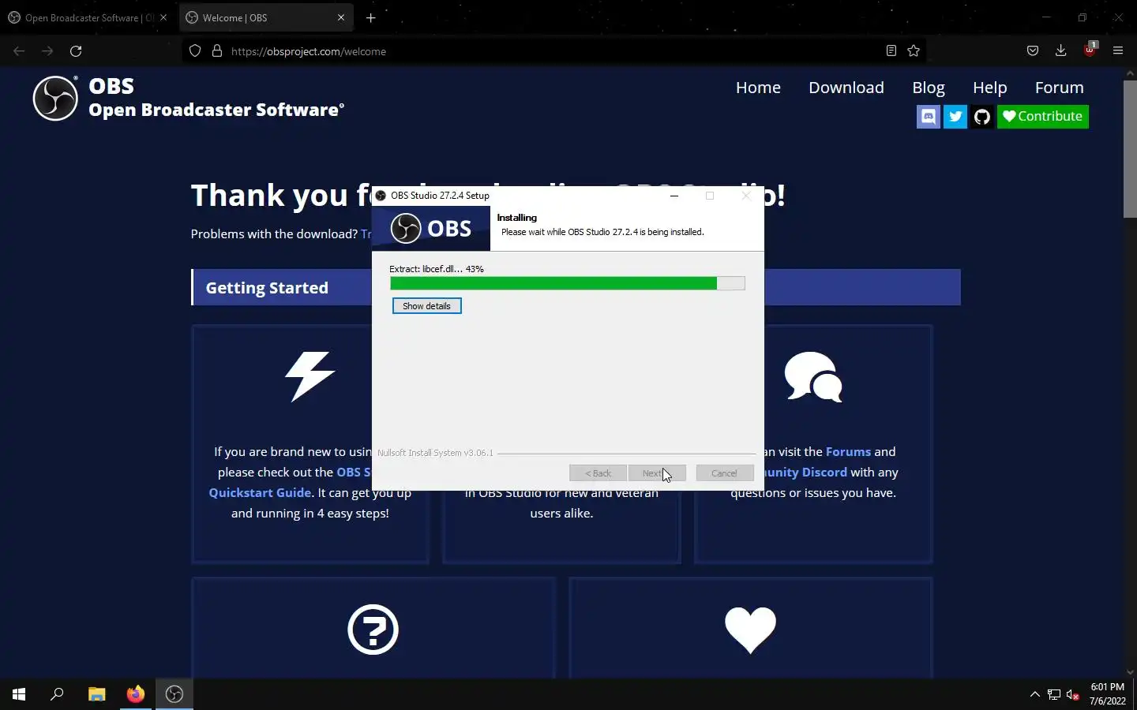Click the Next button in Setup
The image size is (1137, 710).
[x=657, y=473]
